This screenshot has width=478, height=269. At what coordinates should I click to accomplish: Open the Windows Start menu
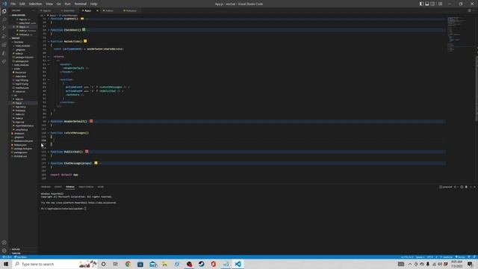click(x=6, y=264)
